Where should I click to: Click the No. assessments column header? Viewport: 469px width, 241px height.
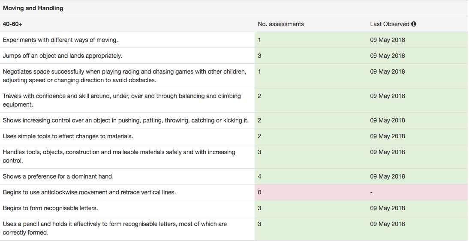280,24
